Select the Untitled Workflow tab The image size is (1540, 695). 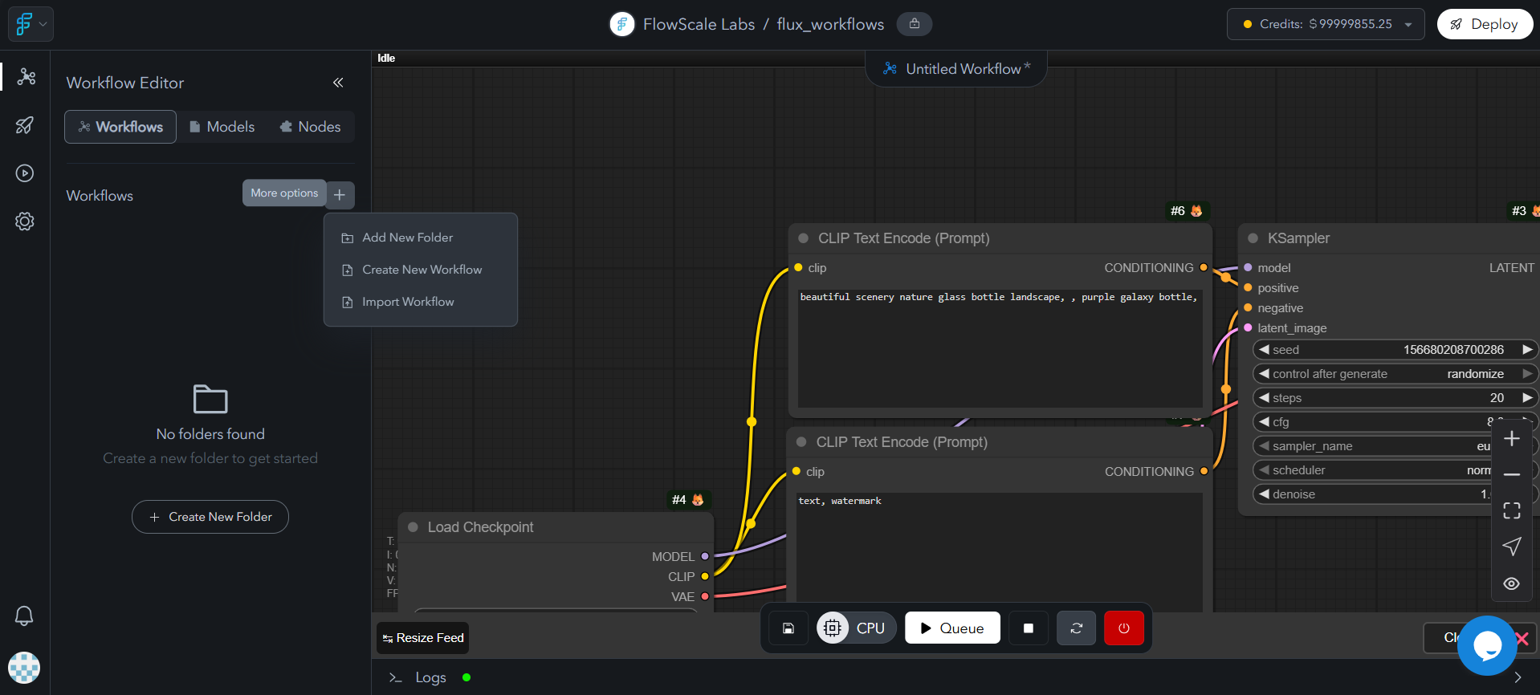pyautogui.click(x=956, y=69)
